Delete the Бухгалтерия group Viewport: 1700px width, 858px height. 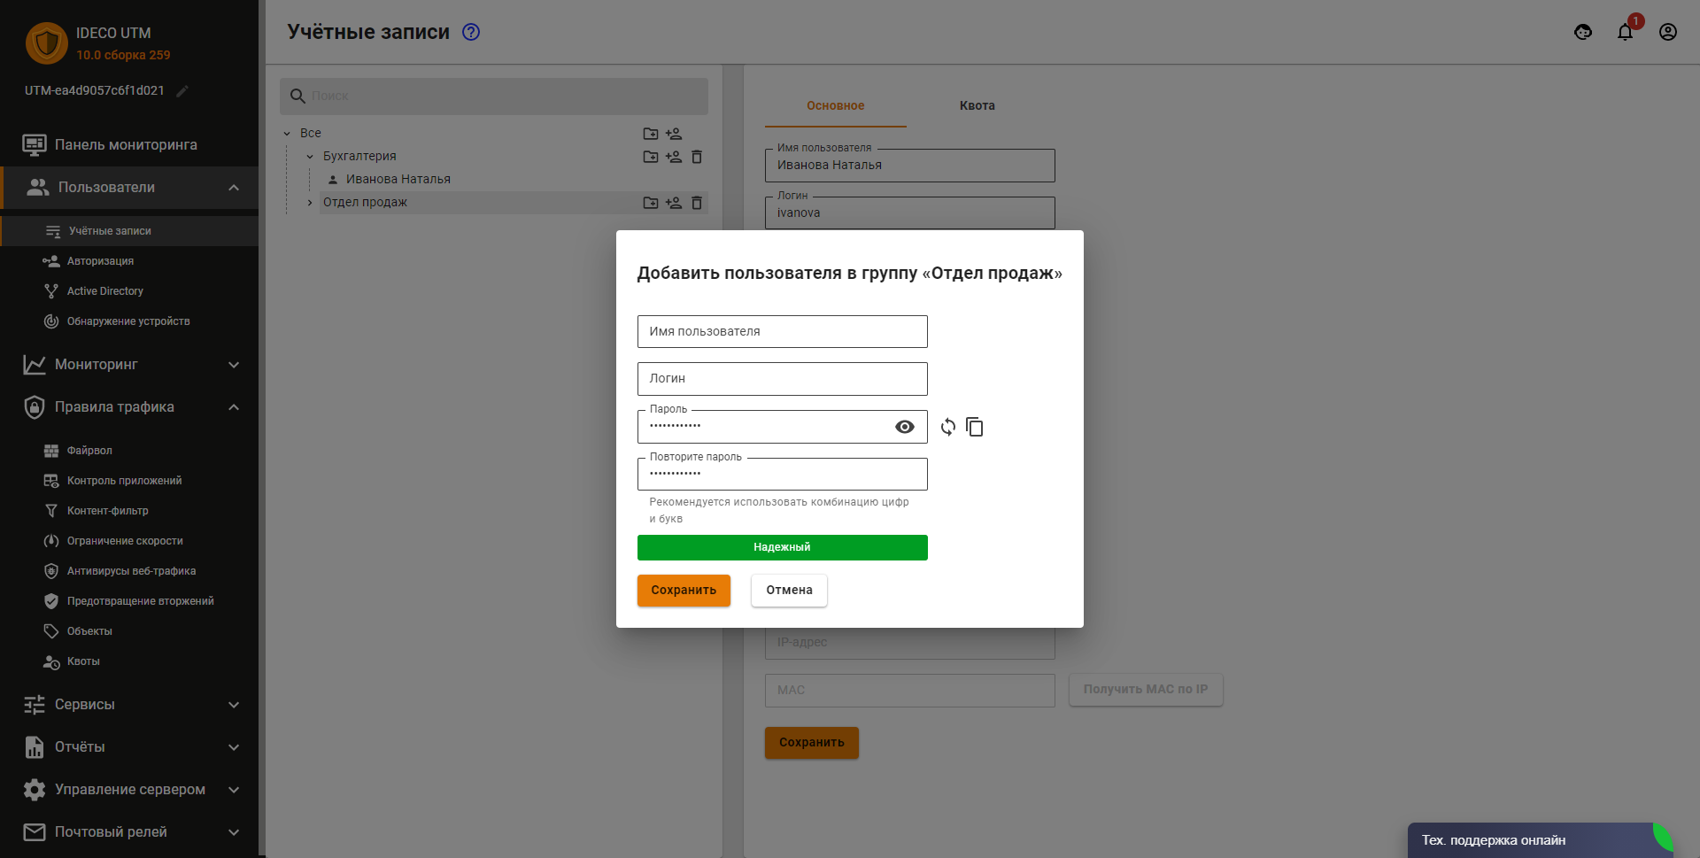click(x=697, y=157)
